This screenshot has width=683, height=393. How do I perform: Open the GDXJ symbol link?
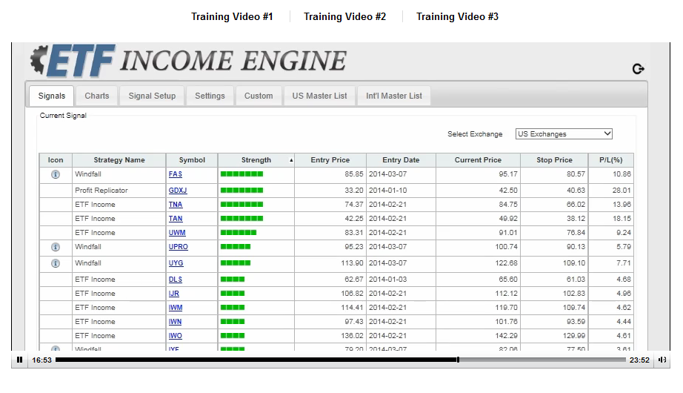coord(178,191)
